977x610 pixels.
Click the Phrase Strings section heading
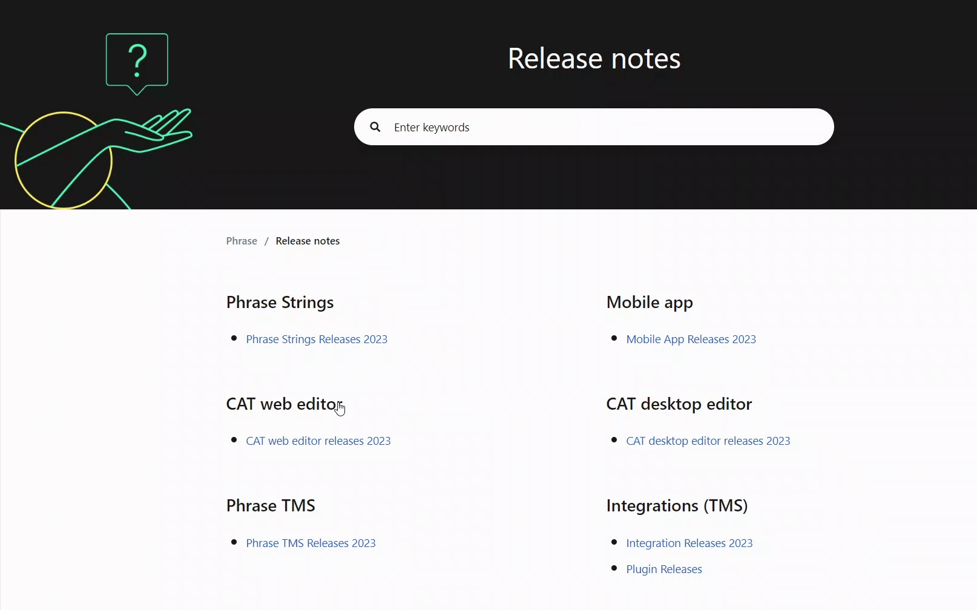tap(280, 303)
